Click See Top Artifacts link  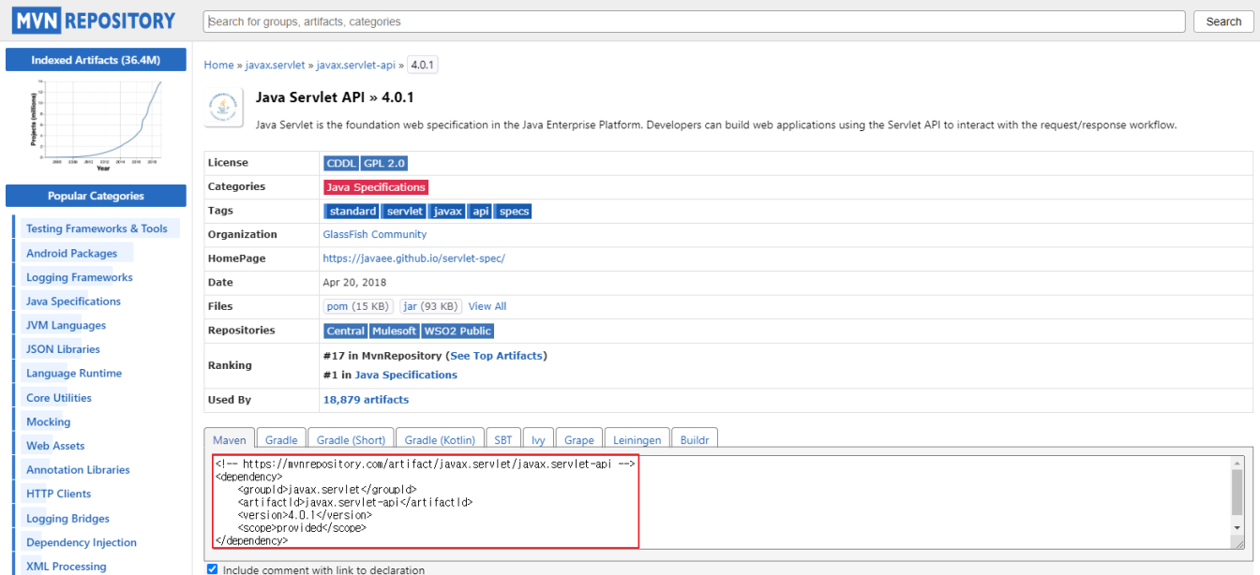click(x=497, y=356)
